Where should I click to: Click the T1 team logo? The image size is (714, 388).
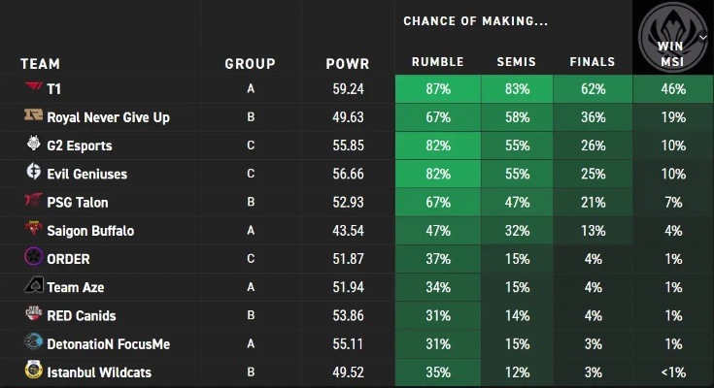pyautogui.click(x=33, y=88)
